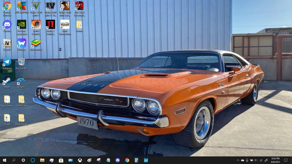
Task: Click the Recycle Bin on the desktop
Action: (22, 62)
